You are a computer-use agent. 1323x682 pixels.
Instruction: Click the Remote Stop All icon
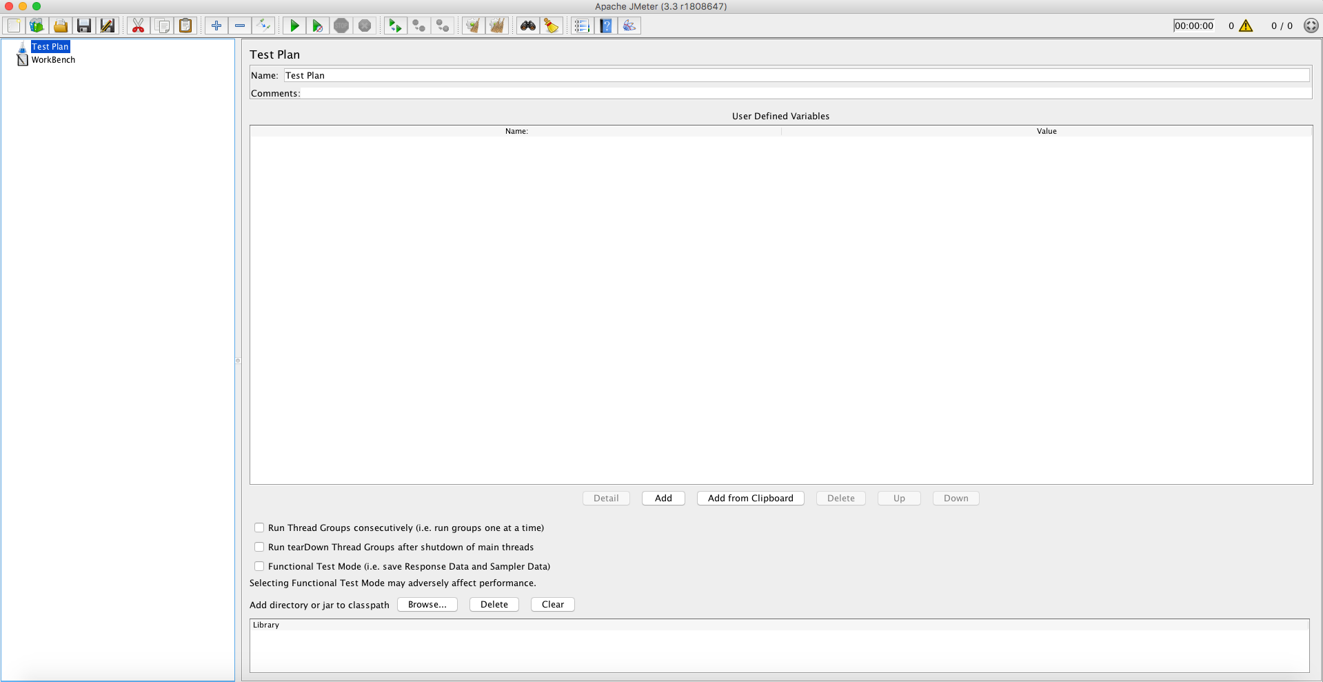[418, 26]
